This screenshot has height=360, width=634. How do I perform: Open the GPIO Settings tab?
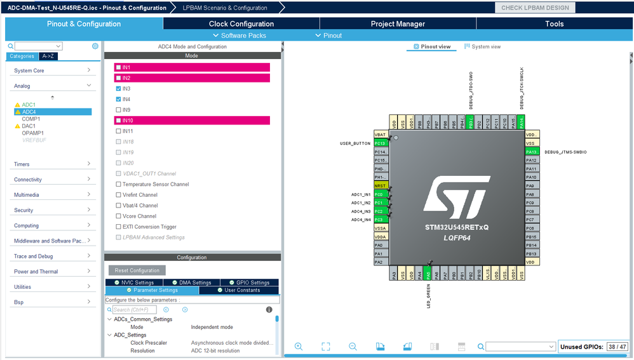pyautogui.click(x=250, y=283)
